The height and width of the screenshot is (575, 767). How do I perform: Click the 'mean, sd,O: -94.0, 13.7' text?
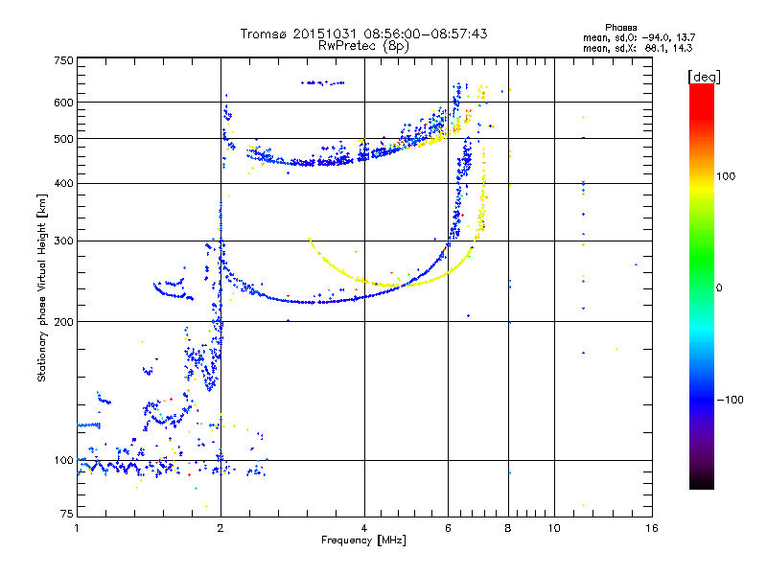click(x=639, y=37)
